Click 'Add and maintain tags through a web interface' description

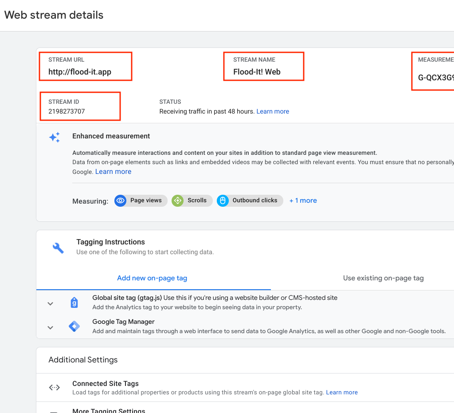point(269,331)
